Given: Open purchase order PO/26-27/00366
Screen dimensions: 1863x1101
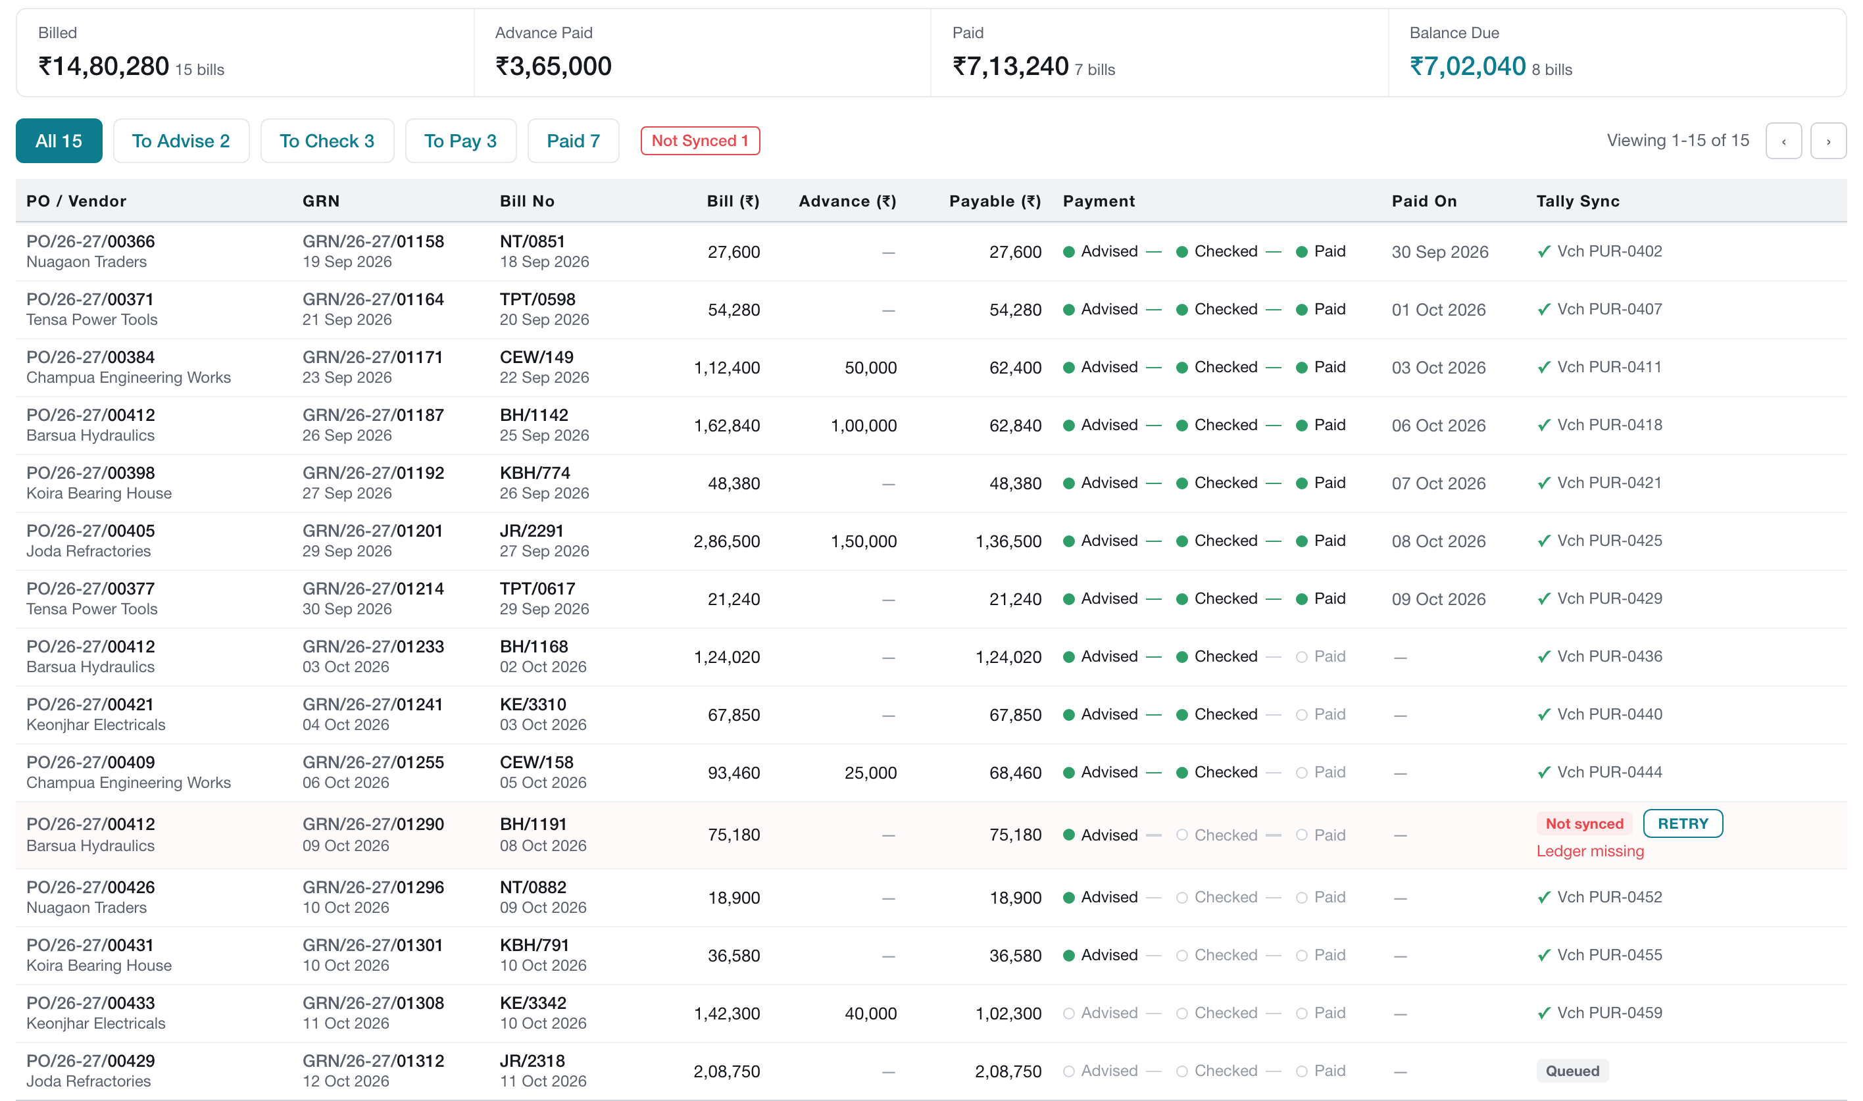Looking at the screenshot, I should [91, 242].
